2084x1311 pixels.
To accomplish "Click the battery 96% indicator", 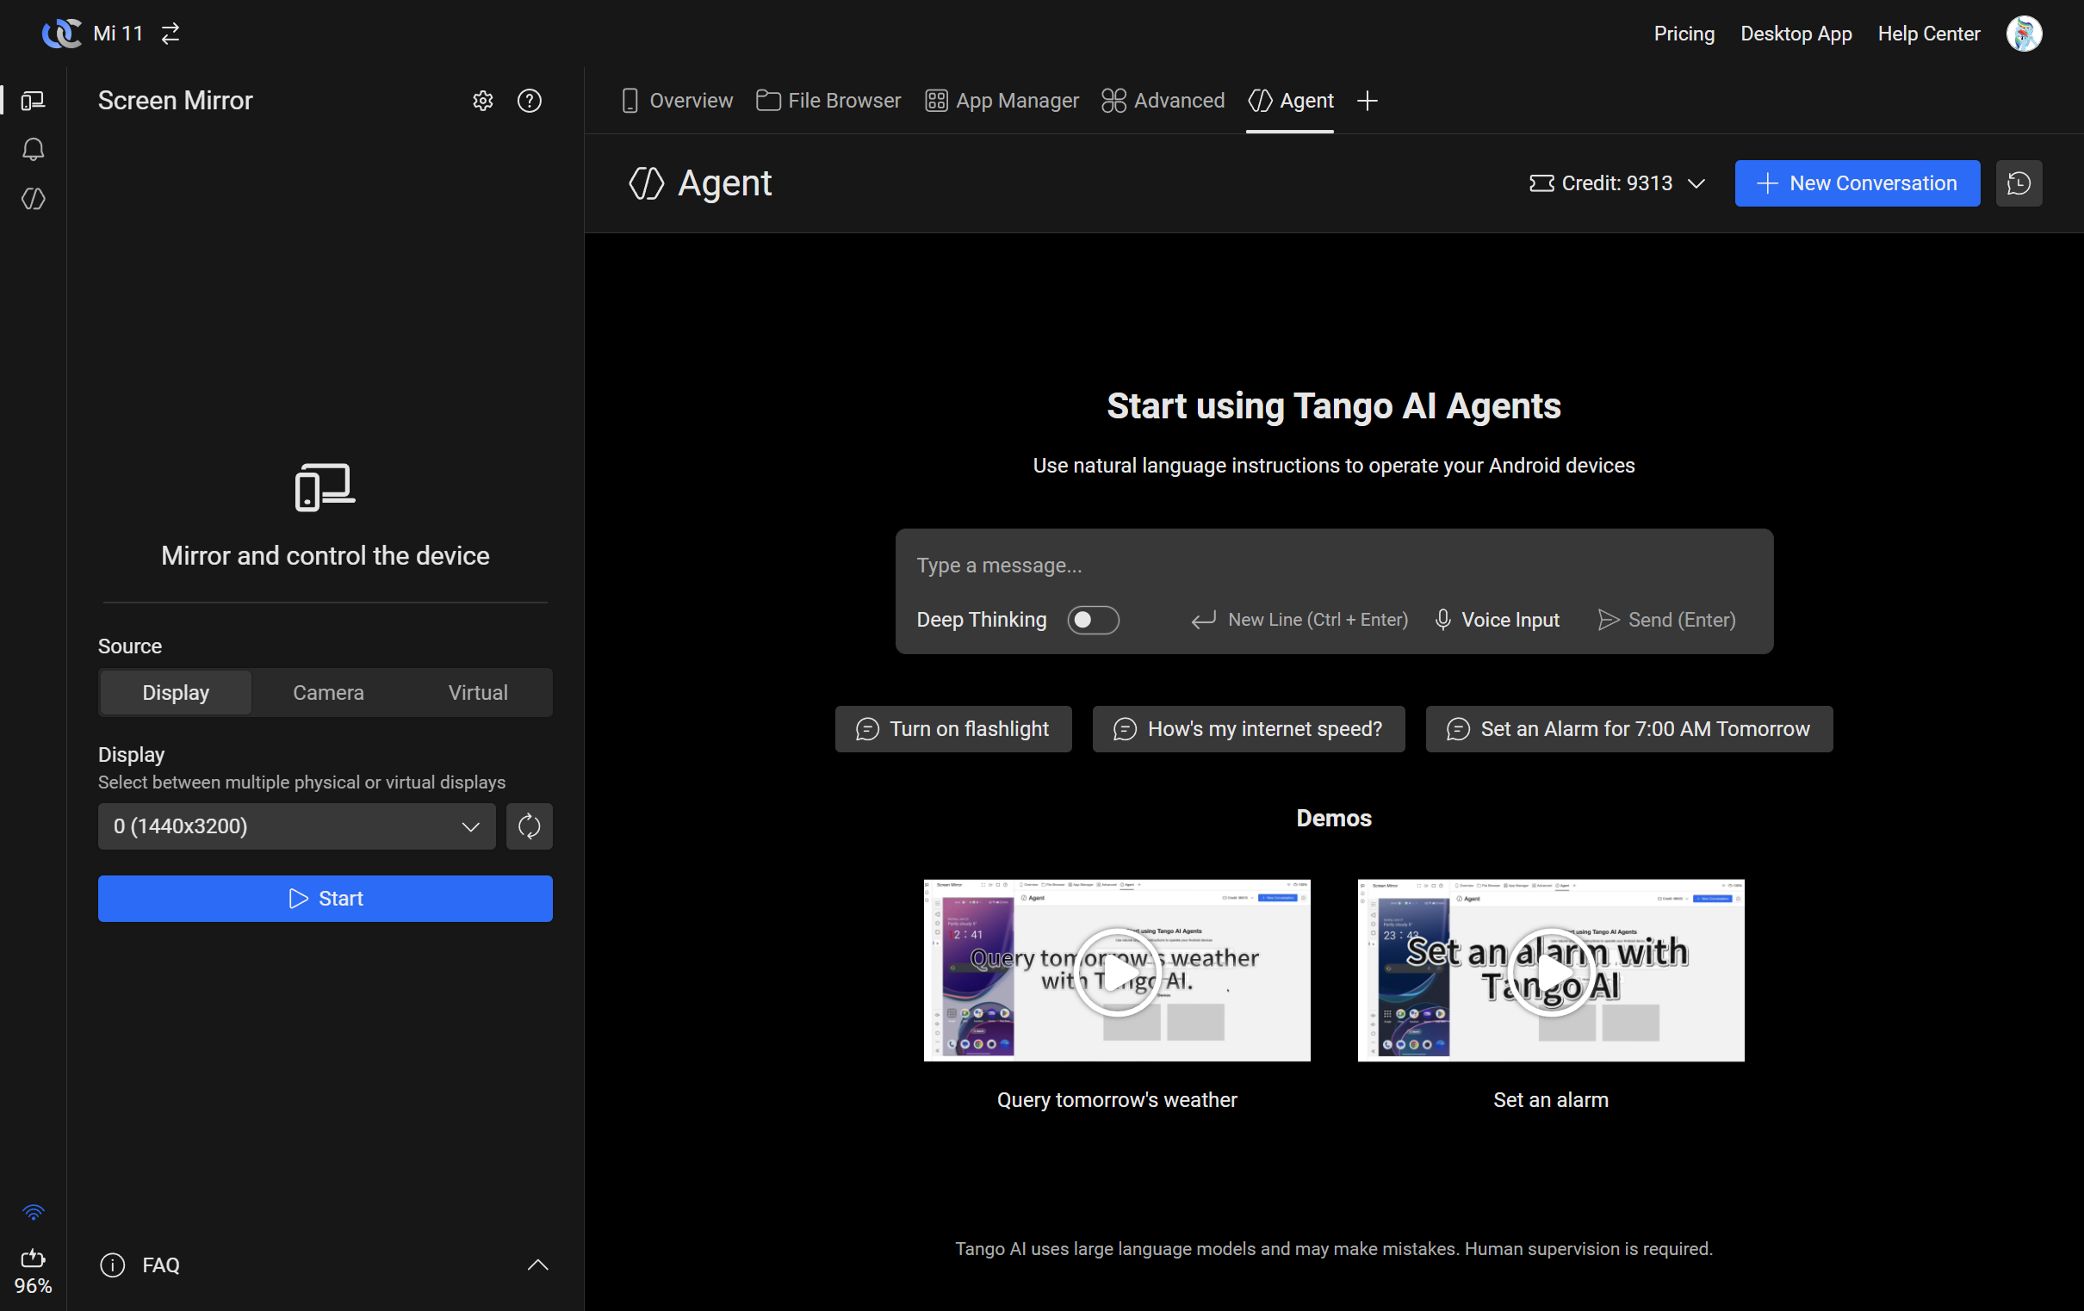I will (x=33, y=1271).
